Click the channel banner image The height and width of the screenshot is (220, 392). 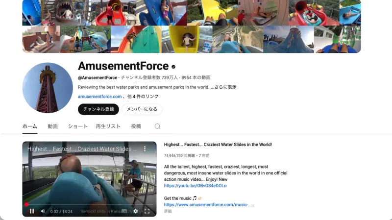tap(192, 26)
